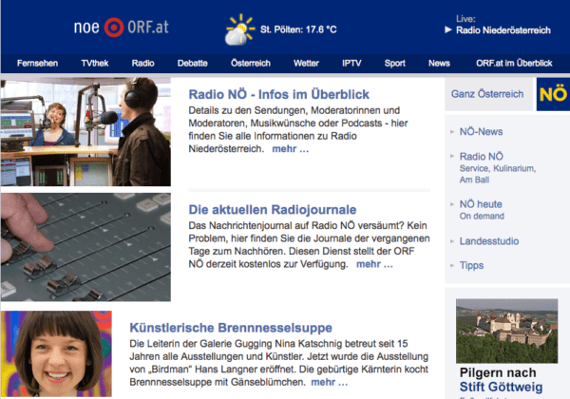Click the ORF red eye logo
The height and width of the screenshot is (399, 570).
coord(114,28)
